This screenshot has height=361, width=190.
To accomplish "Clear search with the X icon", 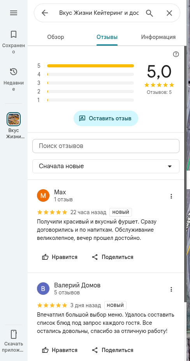I will pos(169,13).
